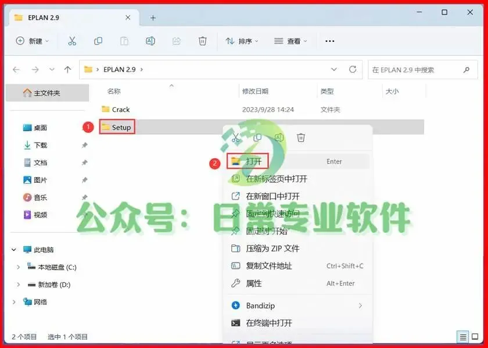Choose Open (打开) in context menu
Viewport: 488px width, 348px height.
click(x=297, y=161)
